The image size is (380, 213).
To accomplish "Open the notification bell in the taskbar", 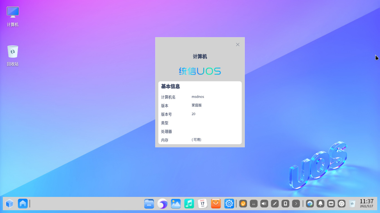I will coord(320,204).
